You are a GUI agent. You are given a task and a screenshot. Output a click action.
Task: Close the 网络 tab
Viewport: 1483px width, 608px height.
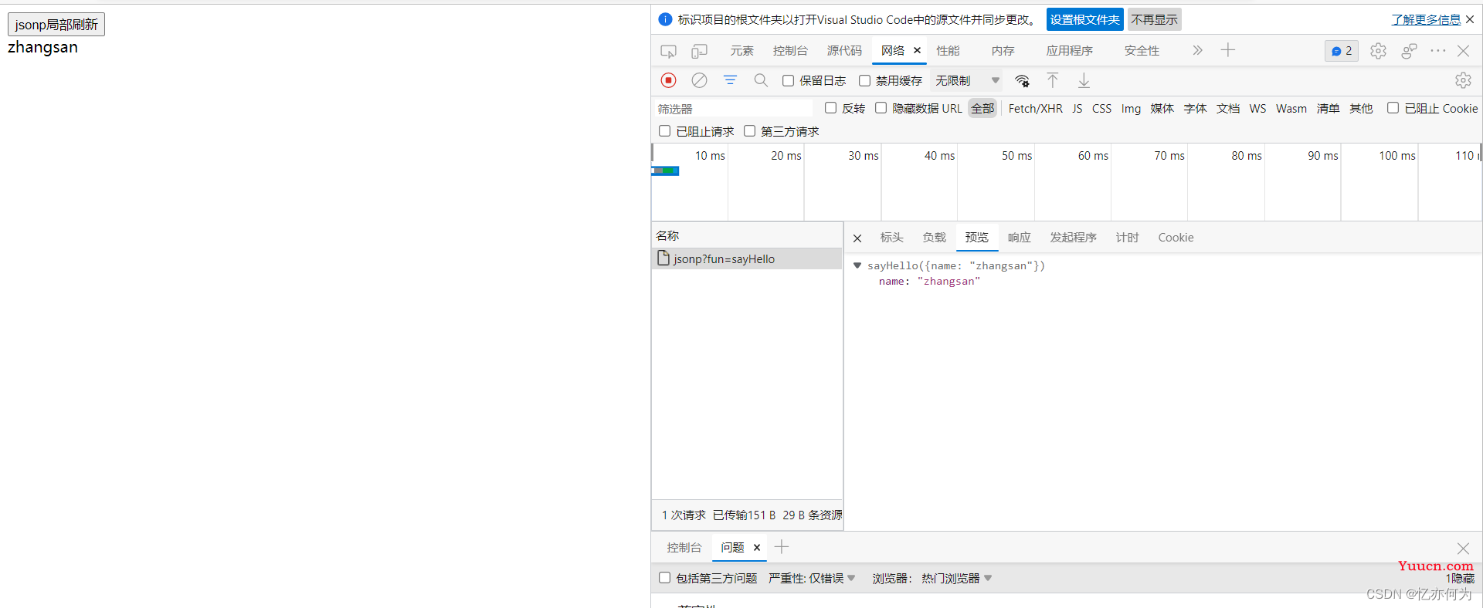pyautogui.click(x=918, y=51)
